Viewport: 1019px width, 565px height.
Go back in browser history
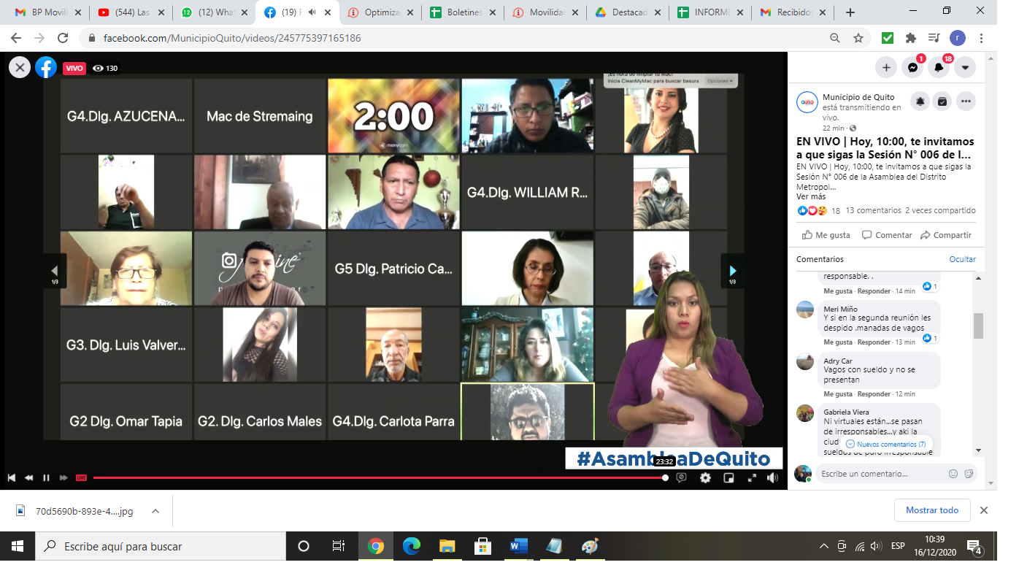[x=16, y=38]
